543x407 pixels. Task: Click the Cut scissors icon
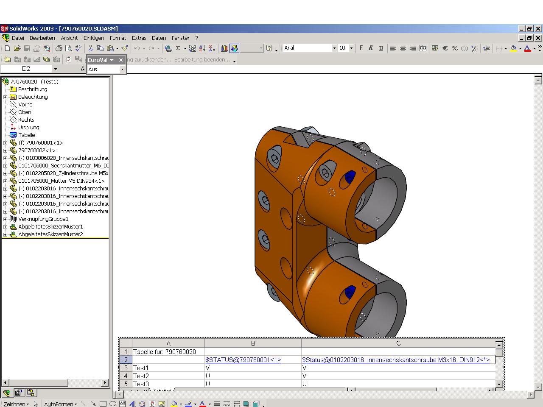pyautogui.click(x=90, y=48)
